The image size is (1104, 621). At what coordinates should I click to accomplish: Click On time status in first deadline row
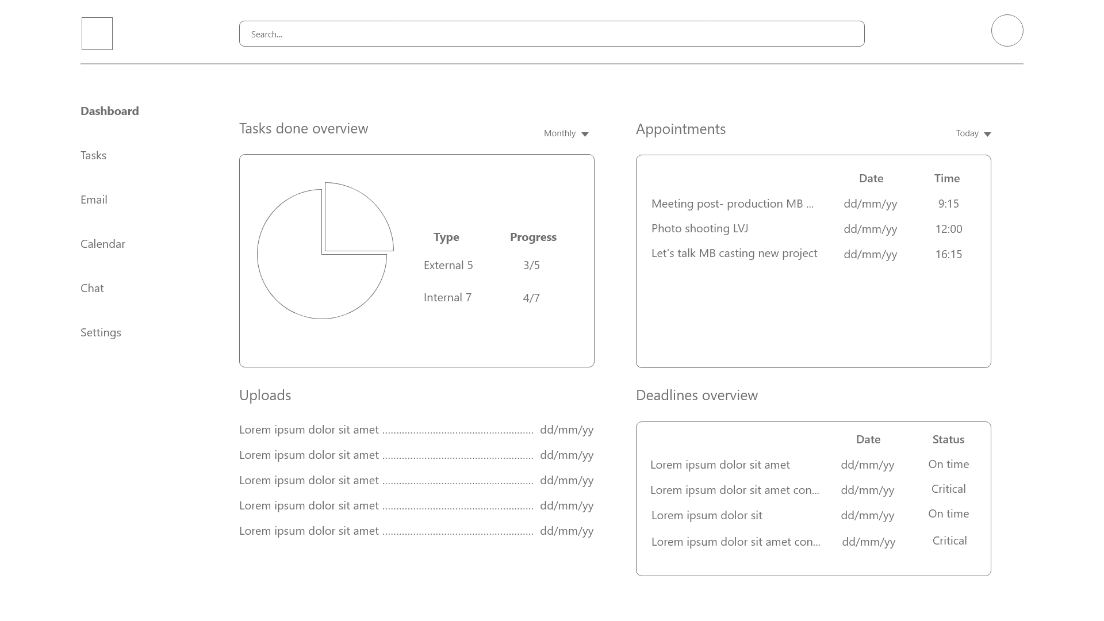point(949,464)
